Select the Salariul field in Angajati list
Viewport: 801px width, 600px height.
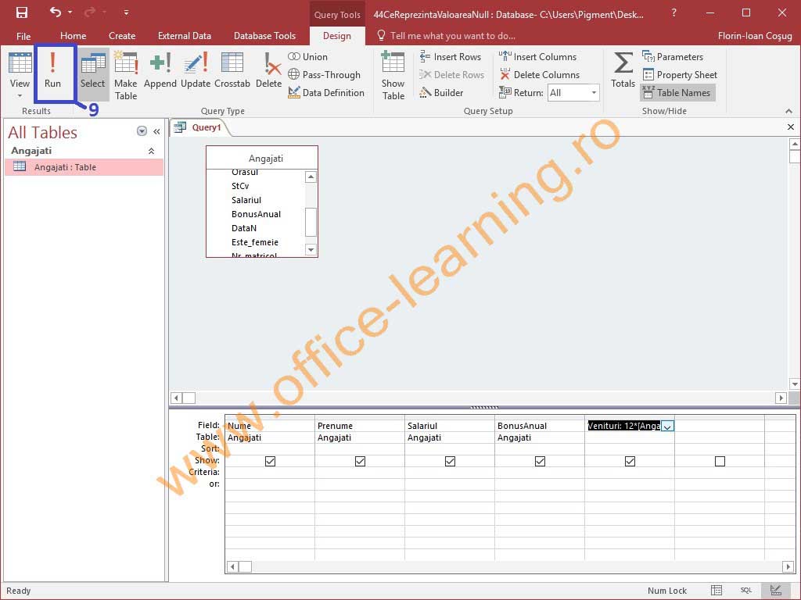click(x=246, y=200)
